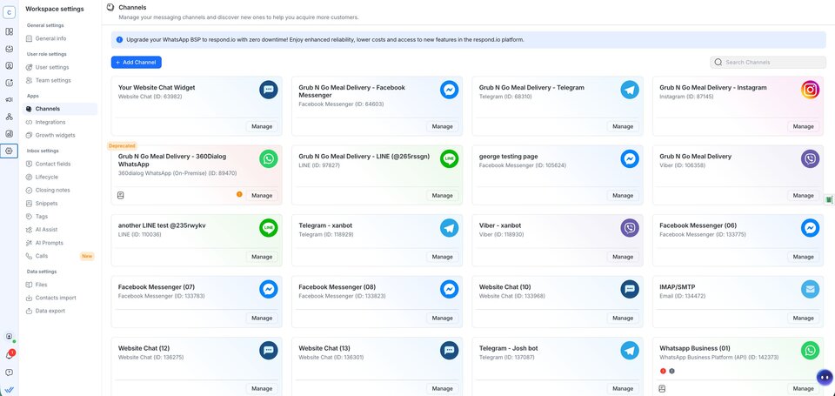Open the Contacts icon in left rail

(x=9, y=65)
